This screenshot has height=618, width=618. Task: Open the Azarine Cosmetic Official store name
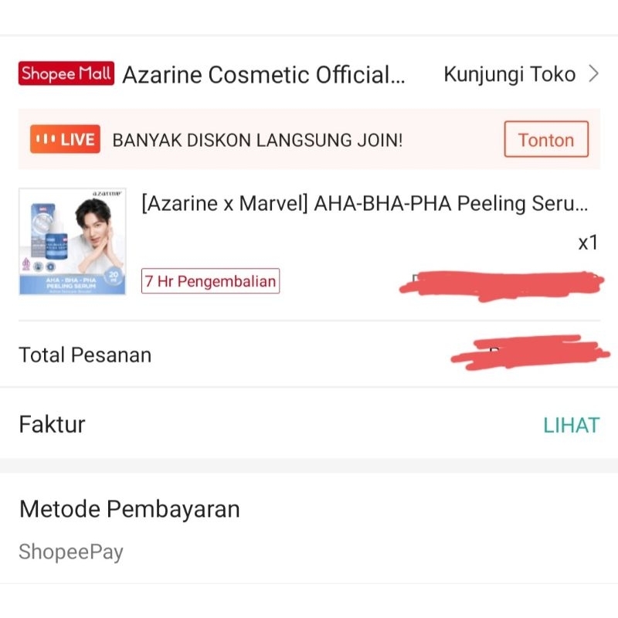(x=263, y=75)
